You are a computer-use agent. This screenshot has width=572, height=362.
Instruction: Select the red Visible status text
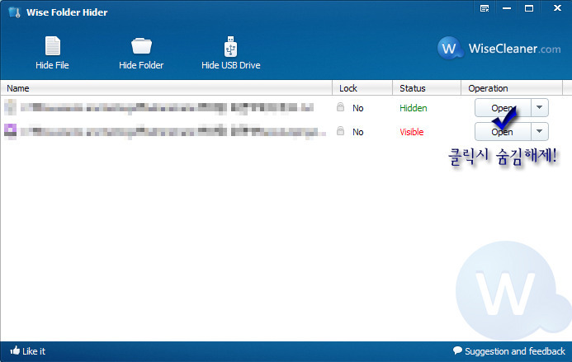pyautogui.click(x=412, y=132)
